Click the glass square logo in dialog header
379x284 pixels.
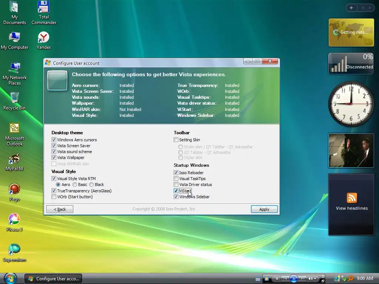click(x=57, y=81)
